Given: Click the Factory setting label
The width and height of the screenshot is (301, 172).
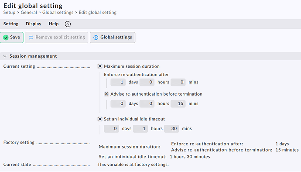Looking at the screenshot, I should coord(19,142).
